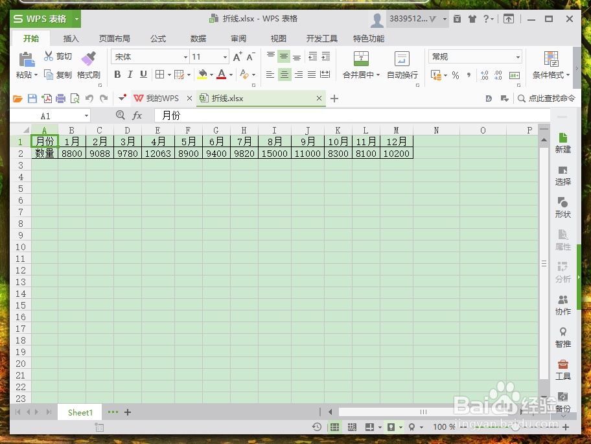This screenshot has width=591, height=444.
Task: Click the print icon in quick toolbar
Action: 60,99
